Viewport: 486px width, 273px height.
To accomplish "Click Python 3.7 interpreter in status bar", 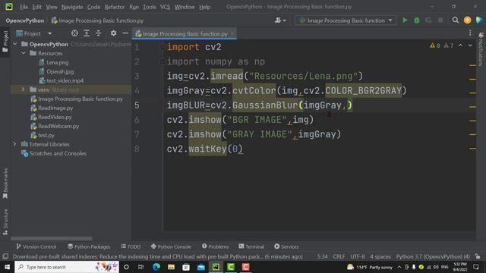I will [x=433, y=256].
